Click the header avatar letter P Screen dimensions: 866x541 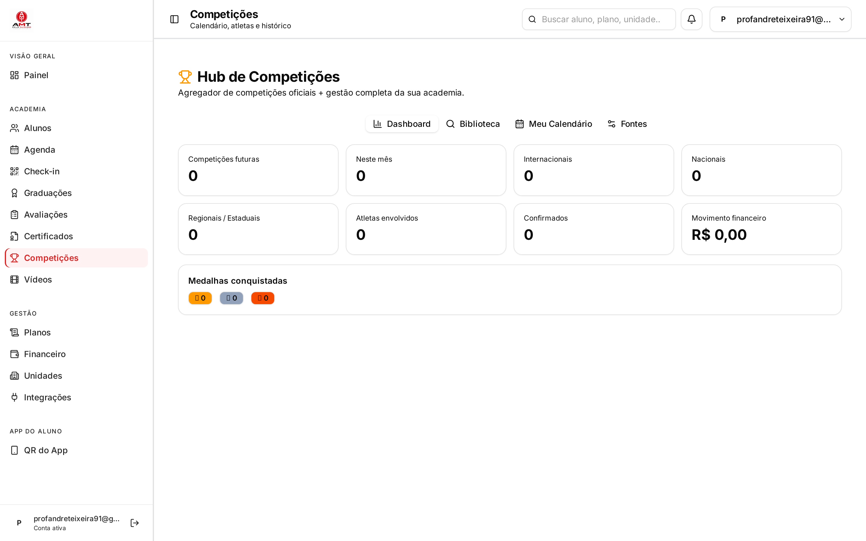(x=723, y=19)
